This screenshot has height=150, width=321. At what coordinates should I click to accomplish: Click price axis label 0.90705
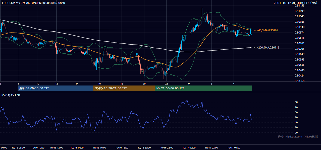[299, 49]
